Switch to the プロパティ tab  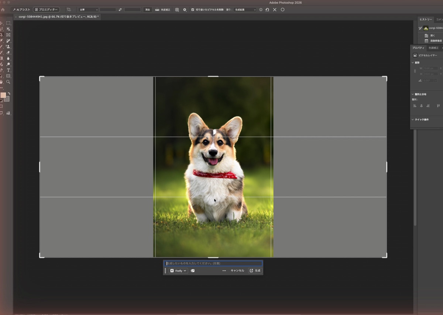pyautogui.click(x=418, y=48)
